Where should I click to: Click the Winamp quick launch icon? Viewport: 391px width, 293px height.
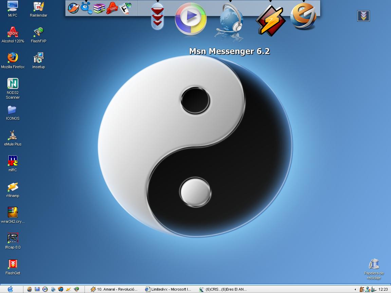[x=68, y=289]
